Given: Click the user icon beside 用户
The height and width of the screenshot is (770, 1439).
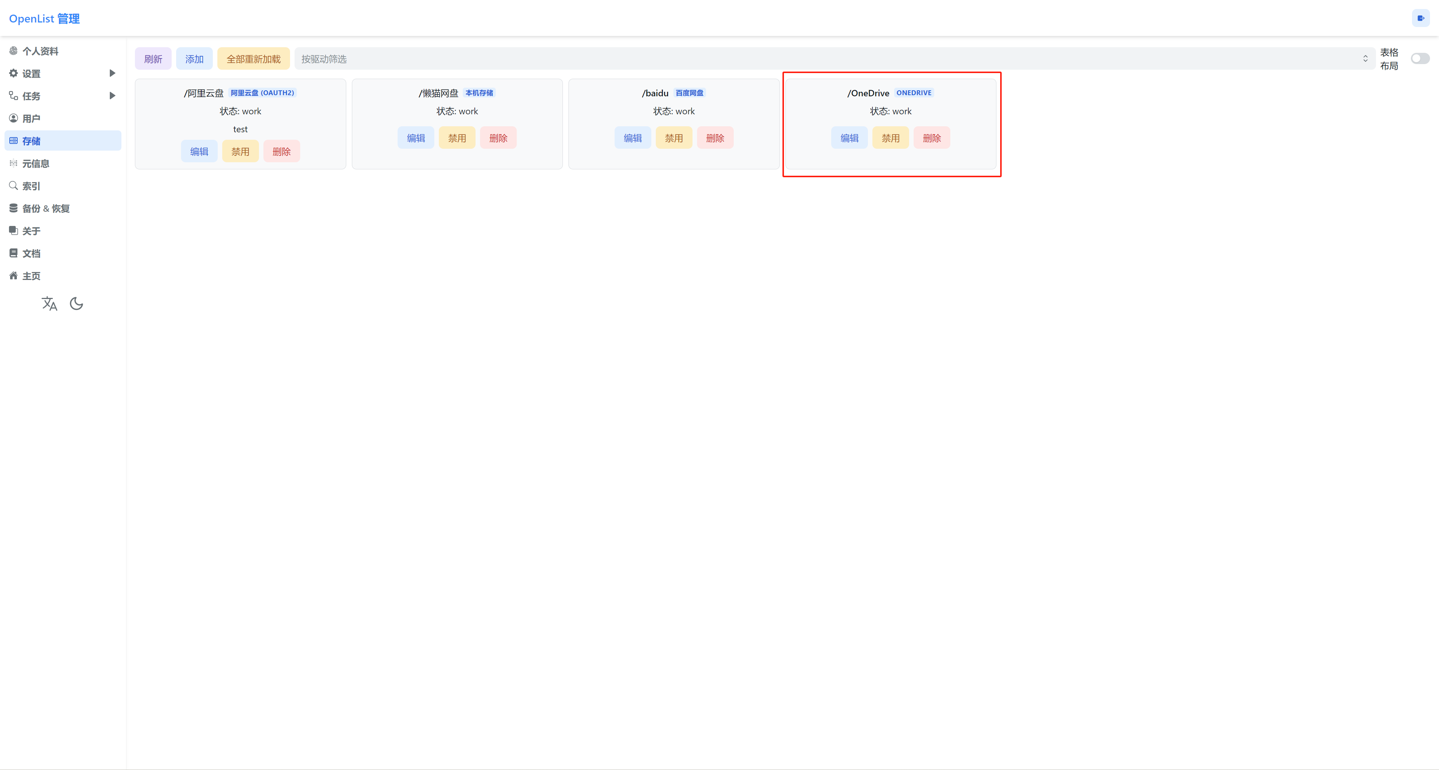Looking at the screenshot, I should coord(13,118).
